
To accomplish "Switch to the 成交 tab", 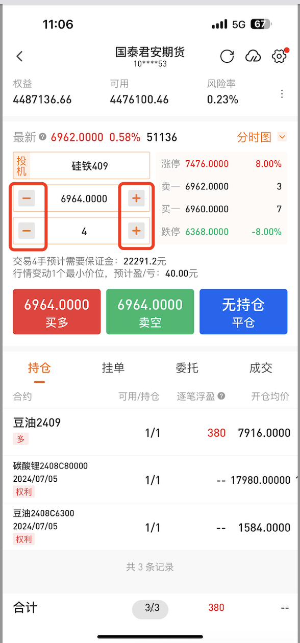I will (x=261, y=368).
